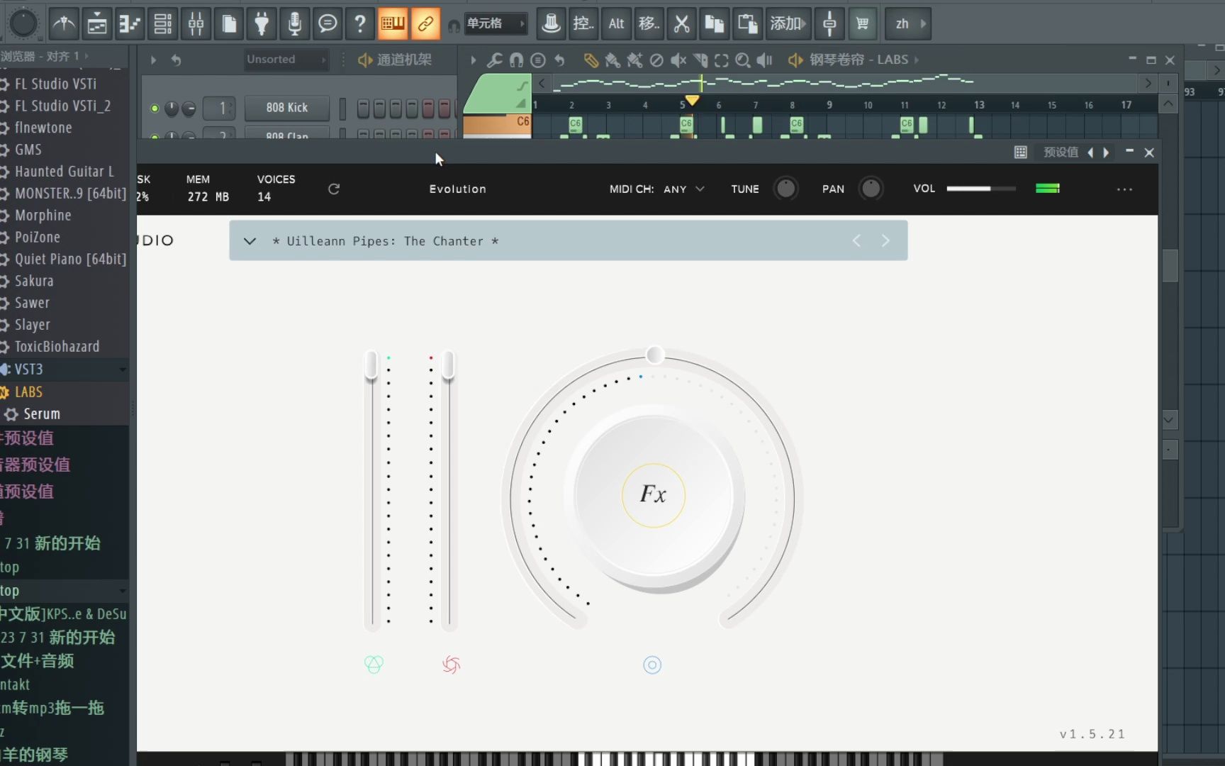The image size is (1225, 766).
Task: Click the blue circle knob assignment icon
Action: [x=652, y=665]
